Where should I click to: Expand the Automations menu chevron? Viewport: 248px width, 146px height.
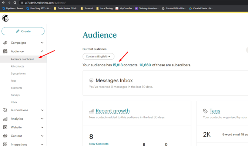click(42, 110)
